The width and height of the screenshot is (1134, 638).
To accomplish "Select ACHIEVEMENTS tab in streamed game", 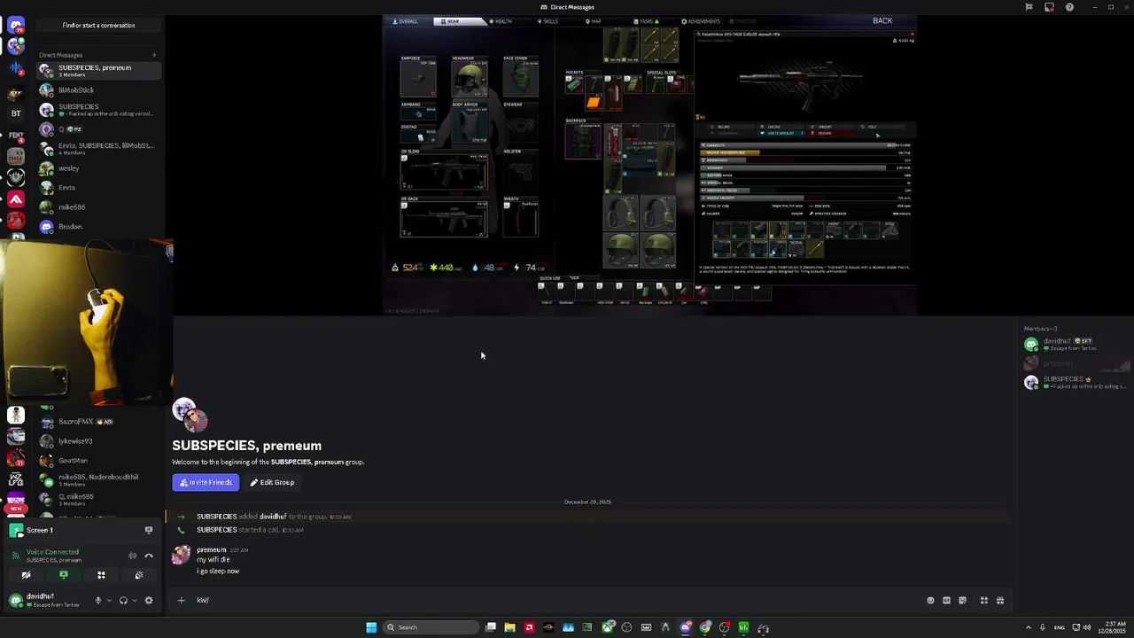I will click(701, 21).
